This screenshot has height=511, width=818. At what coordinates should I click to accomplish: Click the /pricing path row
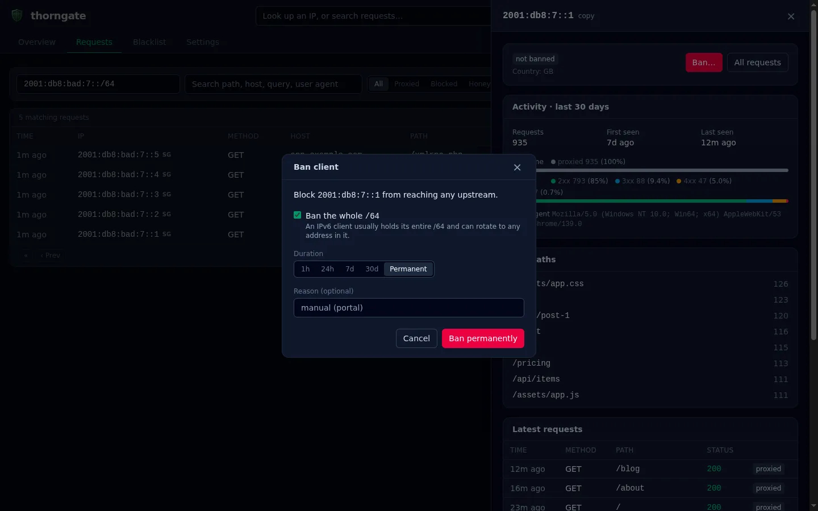coord(650,363)
